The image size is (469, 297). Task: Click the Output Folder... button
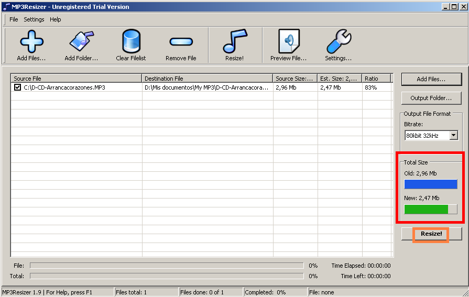coord(431,98)
